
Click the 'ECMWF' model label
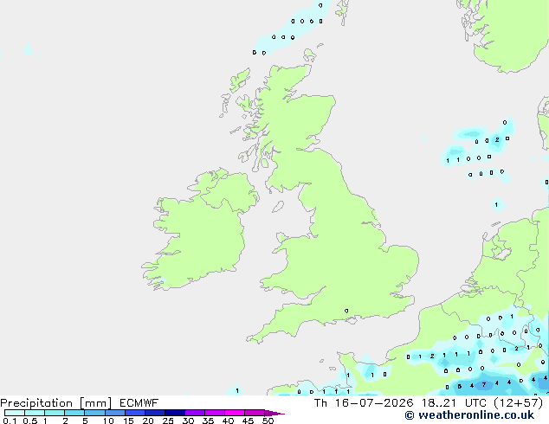pos(139,403)
